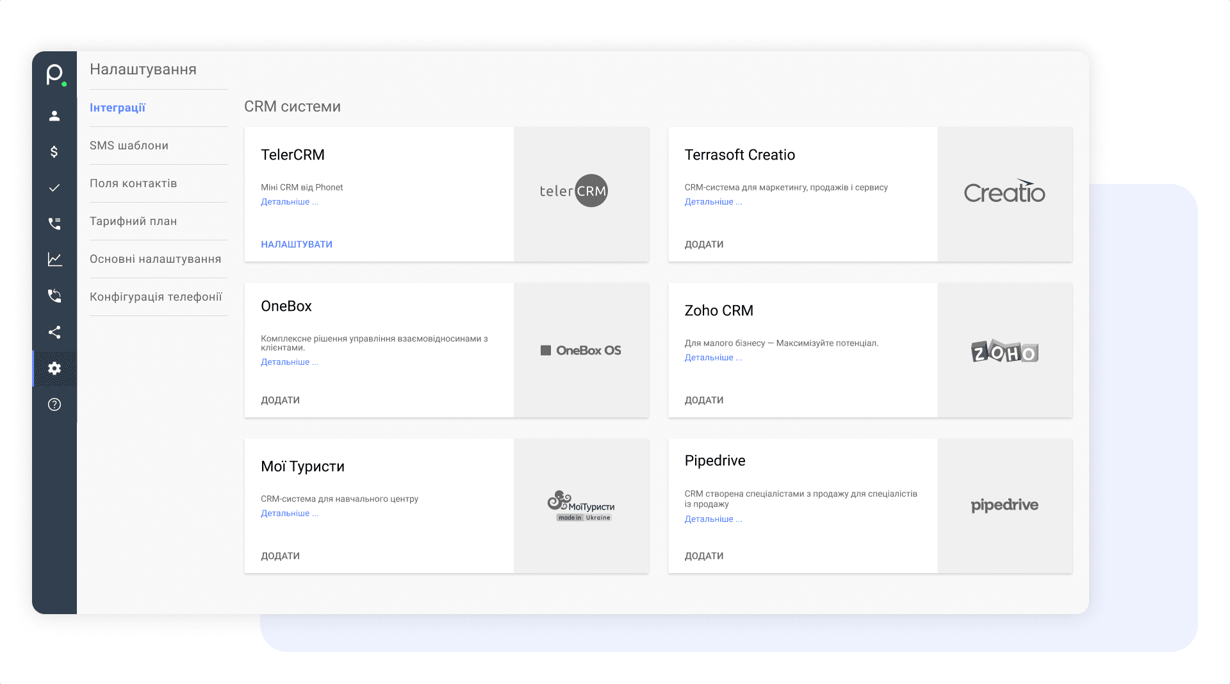1230x684 pixels.
Task: Click ДОДАТИ on the Zoho CRM card
Action: [704, 400]
